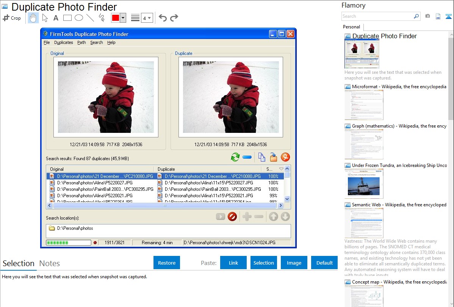Undo the last annotation

[163, 18]
